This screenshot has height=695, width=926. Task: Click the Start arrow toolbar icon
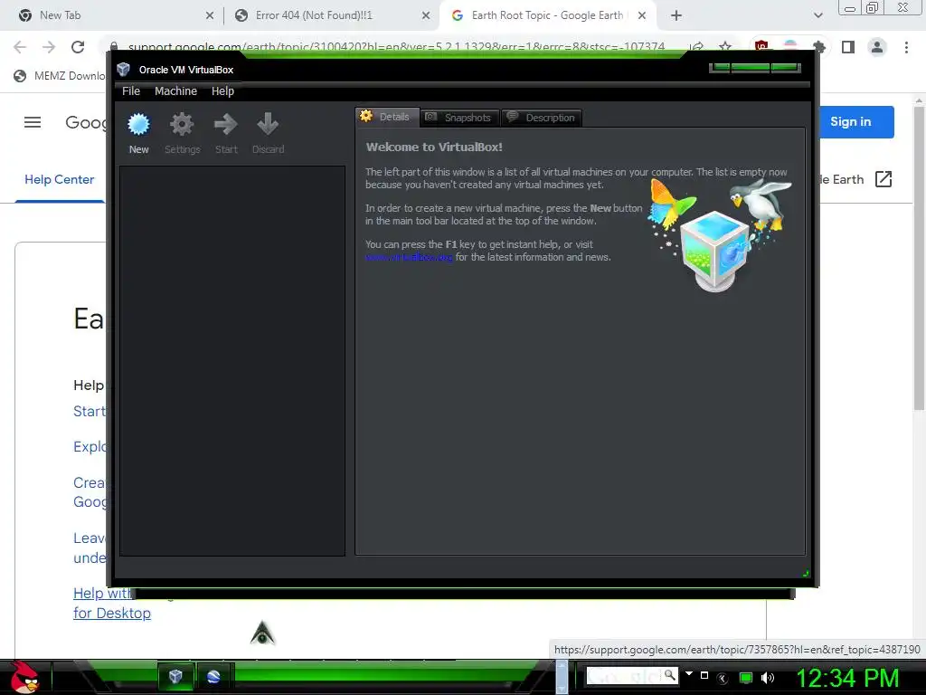(225, 125)
